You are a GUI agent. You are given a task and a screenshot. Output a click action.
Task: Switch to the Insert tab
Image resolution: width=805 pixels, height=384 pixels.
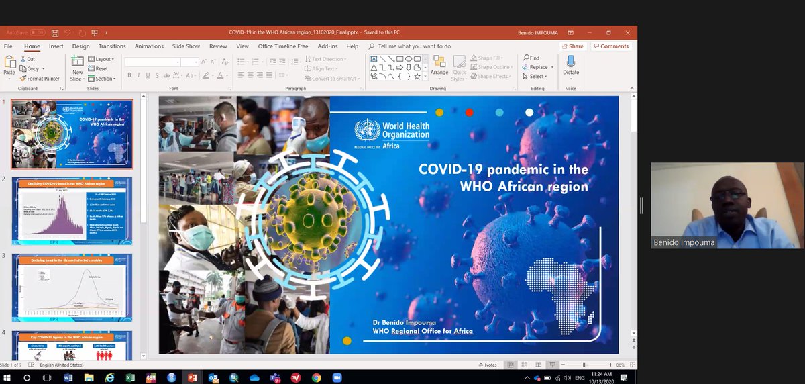56,46
